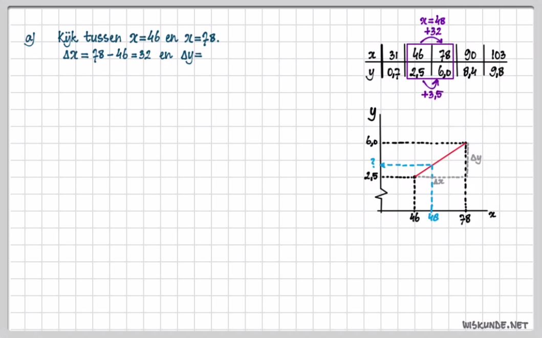Click the 'a)' exercise label
This screenshot has height=338, width=542.
[30, 39]
